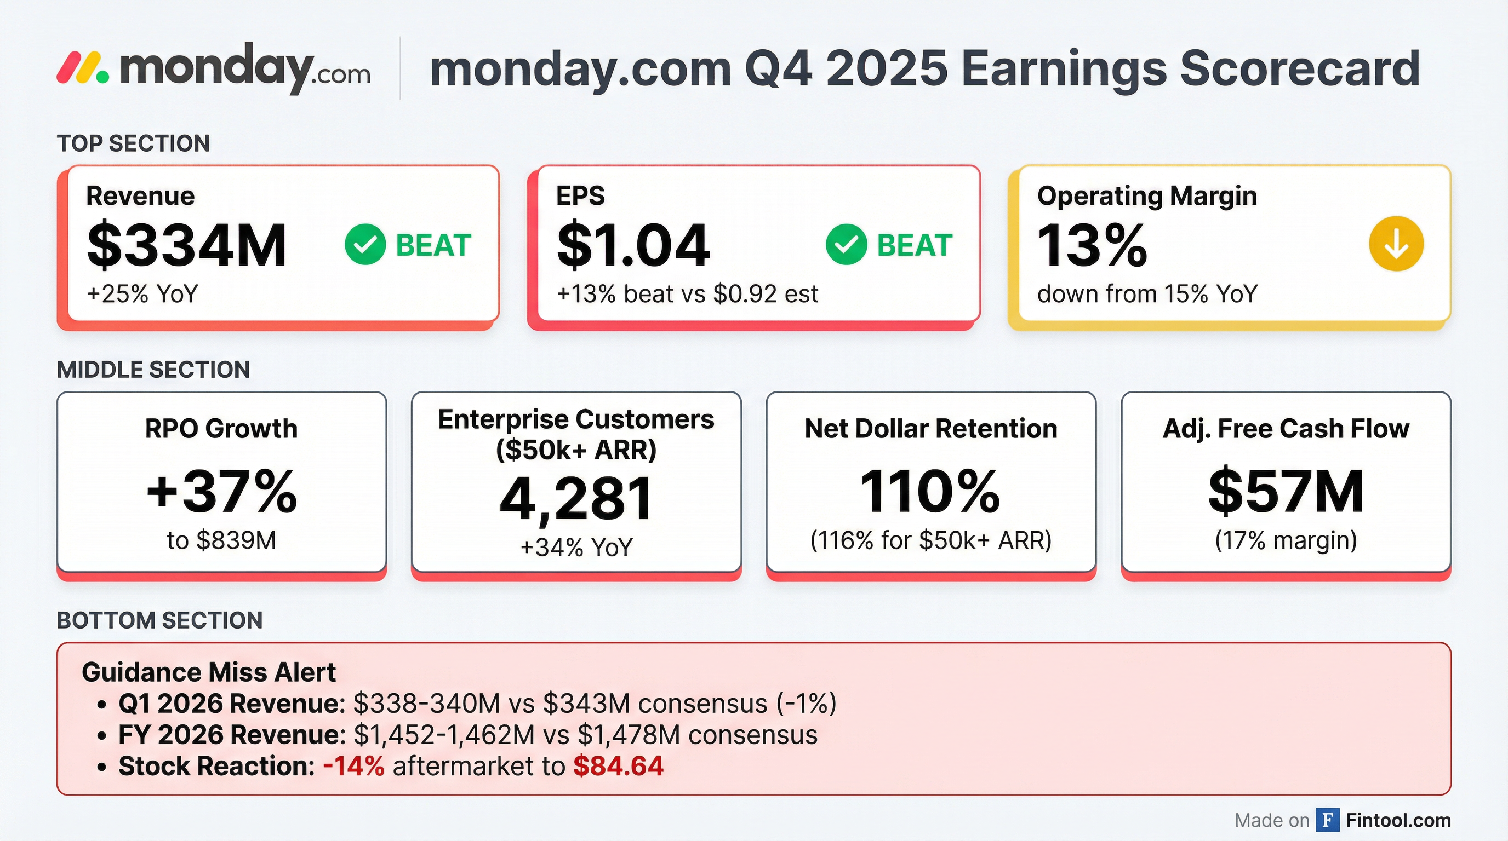Click the red $84.64 stock price
The image size is (1508, 841).
click(x=618, y=766)
